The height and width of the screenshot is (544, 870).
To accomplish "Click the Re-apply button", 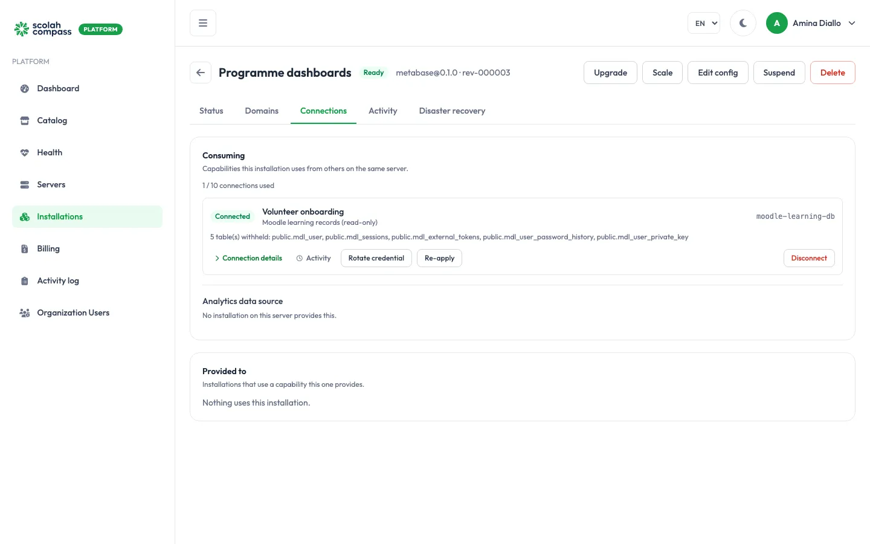I will tap(439, 258).
